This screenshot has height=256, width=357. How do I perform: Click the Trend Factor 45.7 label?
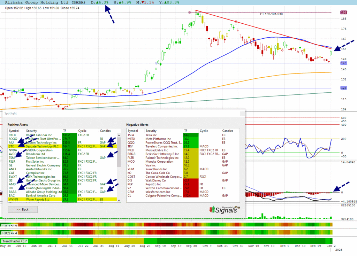click(14, 241)
